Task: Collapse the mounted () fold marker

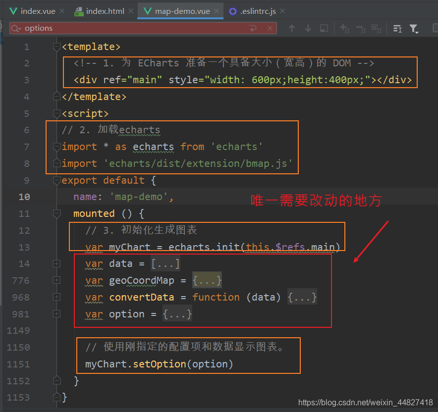Action: pyautogui.click(x=56, y=213)
